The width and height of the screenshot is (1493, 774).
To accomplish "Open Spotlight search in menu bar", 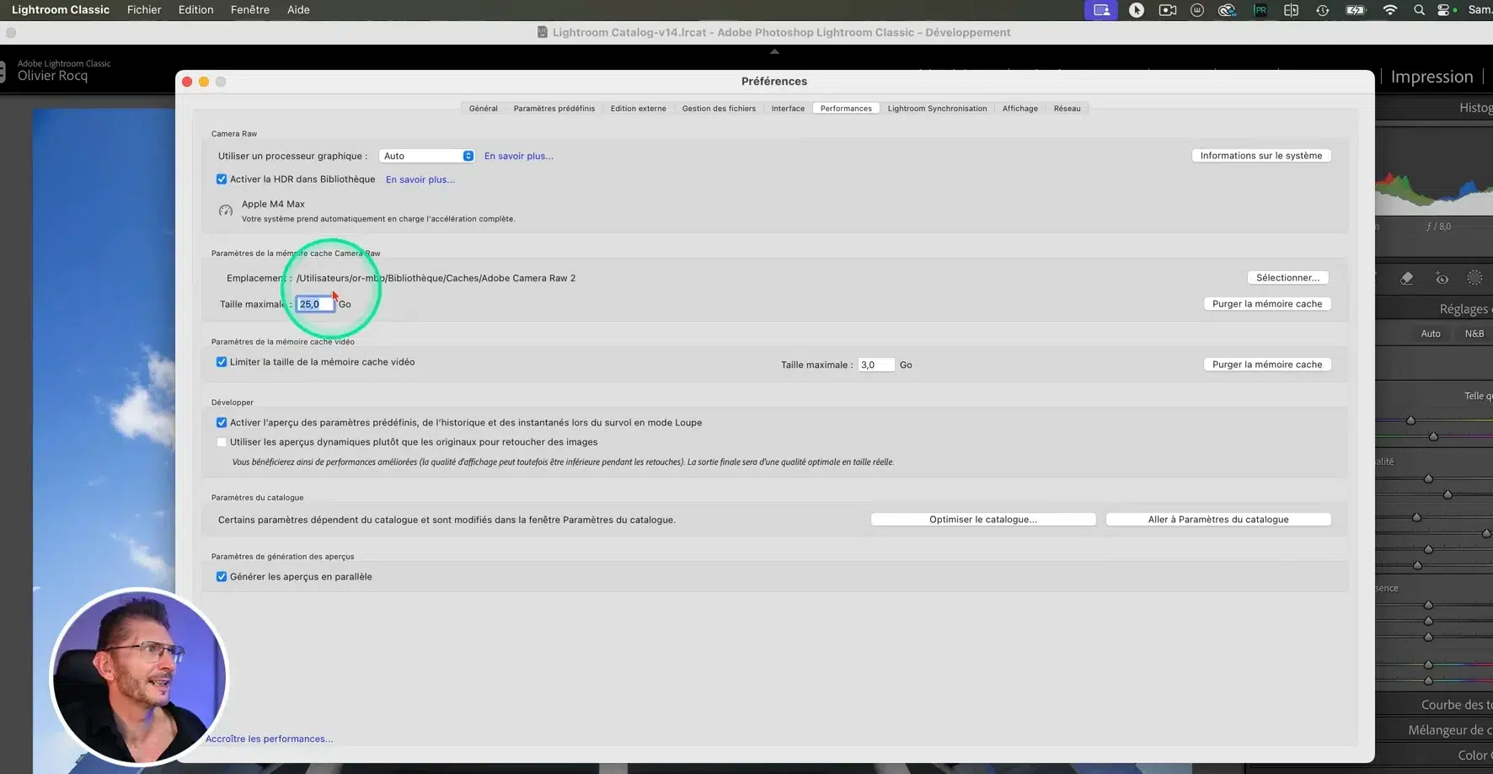I will tap(1419, 10).
